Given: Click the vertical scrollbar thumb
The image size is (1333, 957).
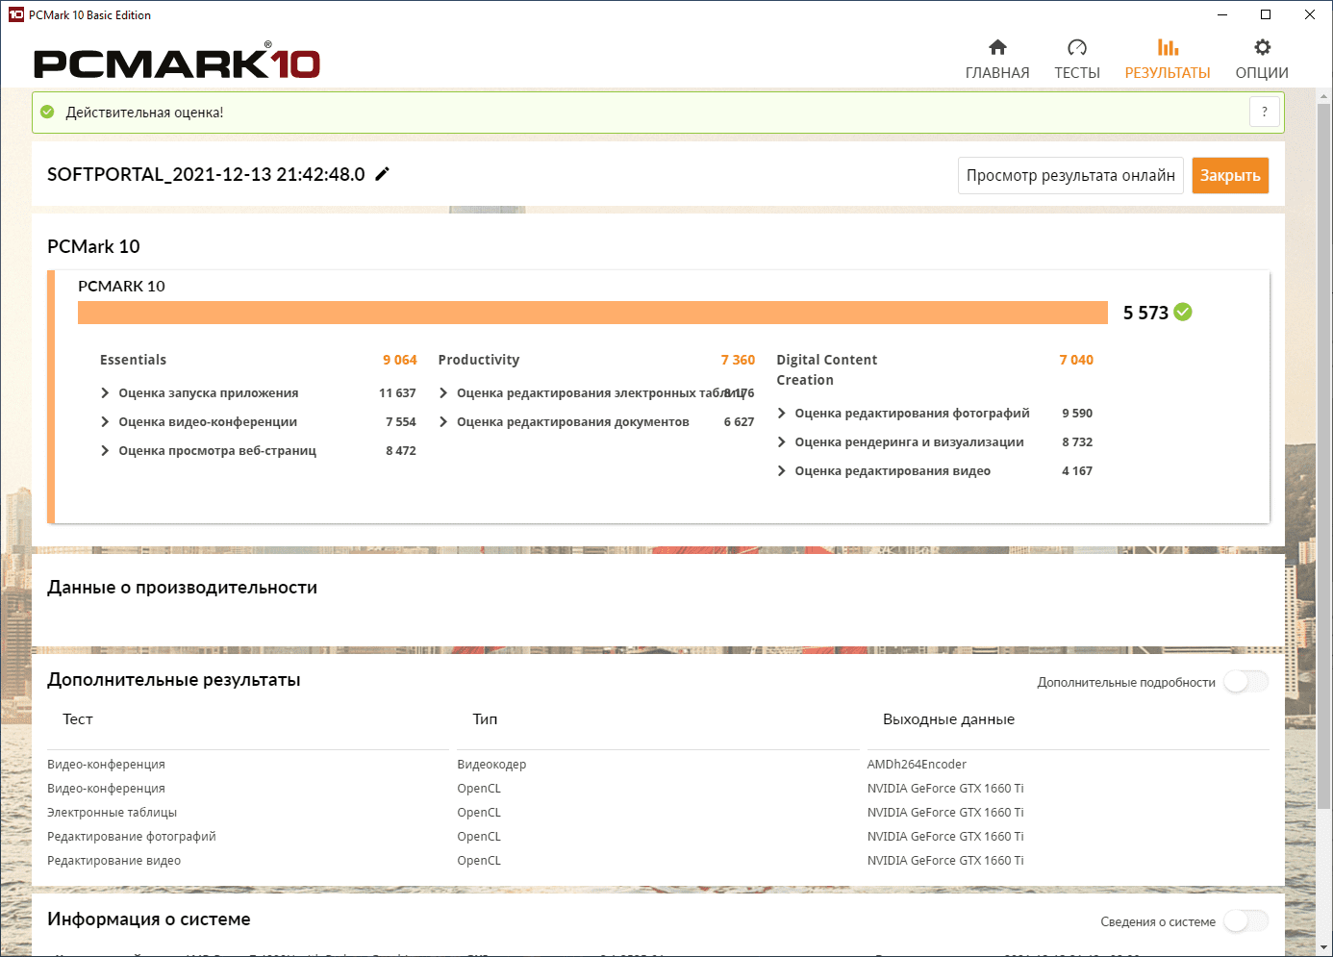Looking at the screenshot, I should (x=1324, y=457).
